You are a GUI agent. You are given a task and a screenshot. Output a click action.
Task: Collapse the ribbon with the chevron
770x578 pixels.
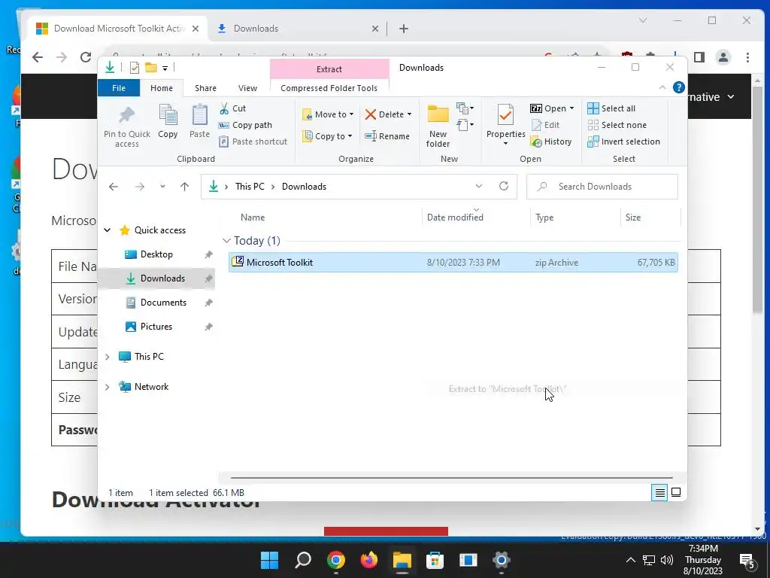(662, 87)
